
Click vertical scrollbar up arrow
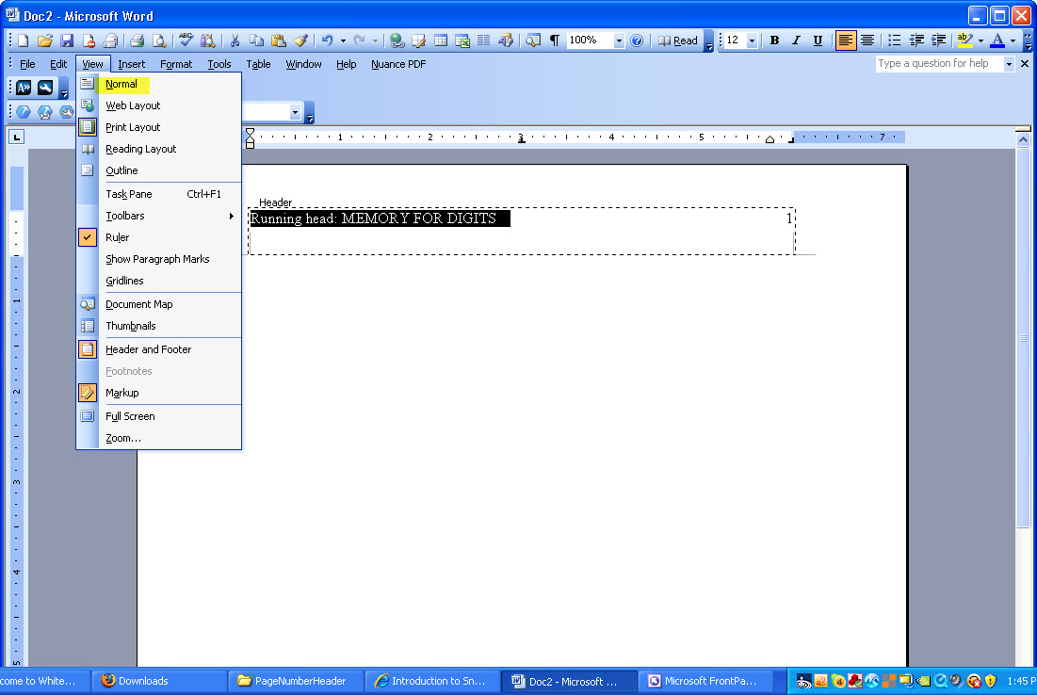[x=1023, y=139]
